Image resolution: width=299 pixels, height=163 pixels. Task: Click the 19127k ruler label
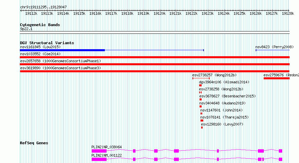272,13
